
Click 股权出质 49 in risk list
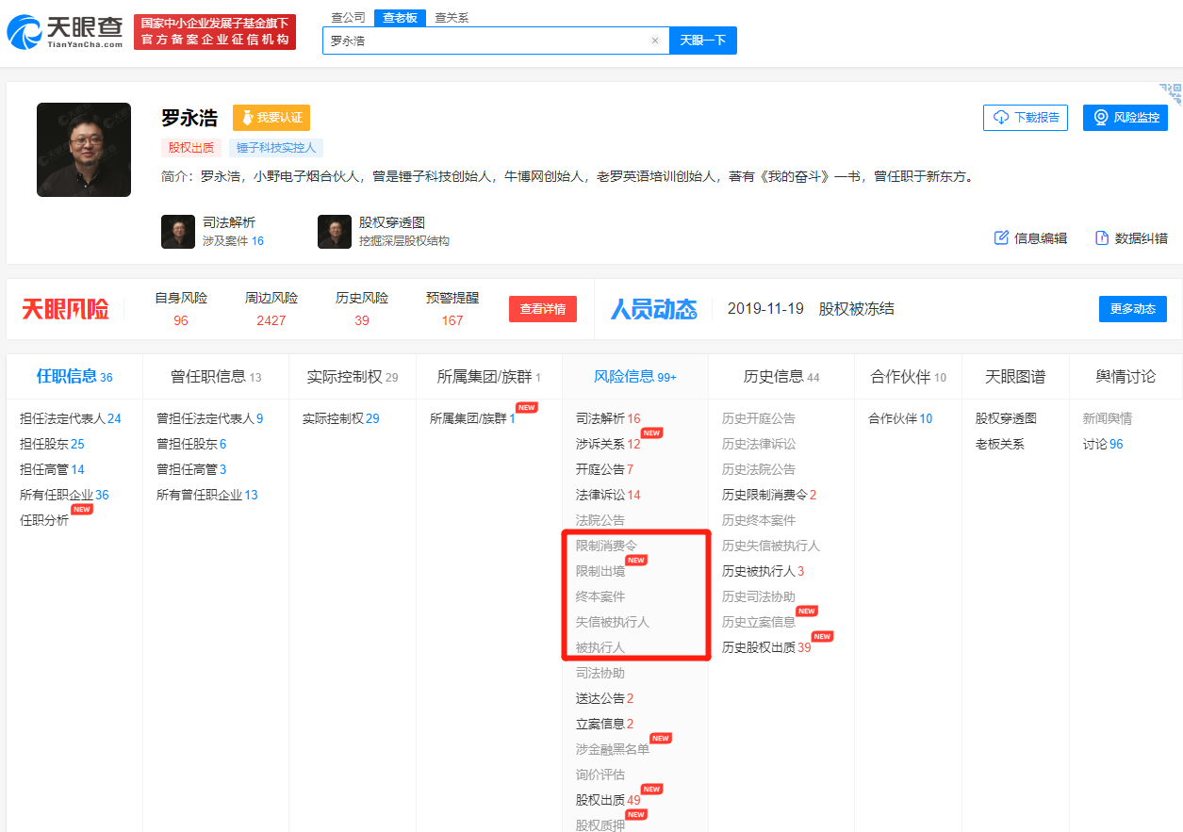[608, 800]
